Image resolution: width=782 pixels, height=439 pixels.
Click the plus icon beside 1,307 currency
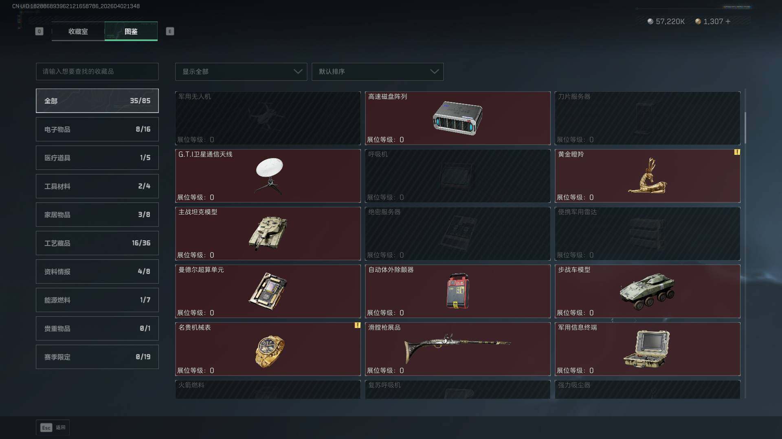(728, 22)
